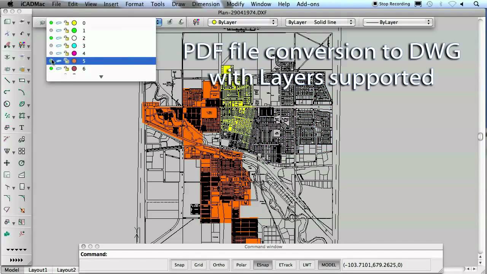The width and height of the screenshot is (487, 274).
Task: Select the Scale tool
Action: click(7, 175)
